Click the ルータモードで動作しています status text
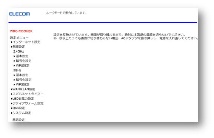 66,13
